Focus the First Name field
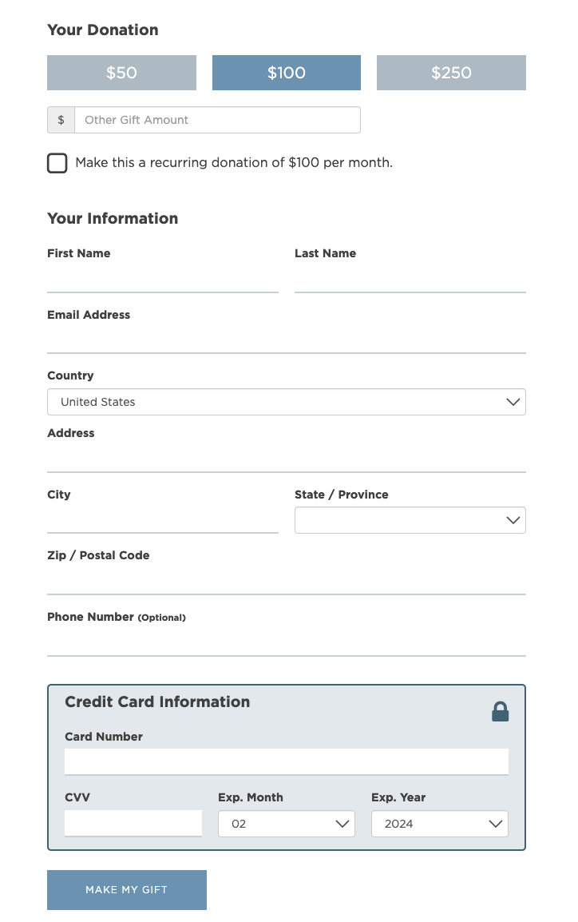This screenshot has height=922, width=578. click(x=162, y=279)
